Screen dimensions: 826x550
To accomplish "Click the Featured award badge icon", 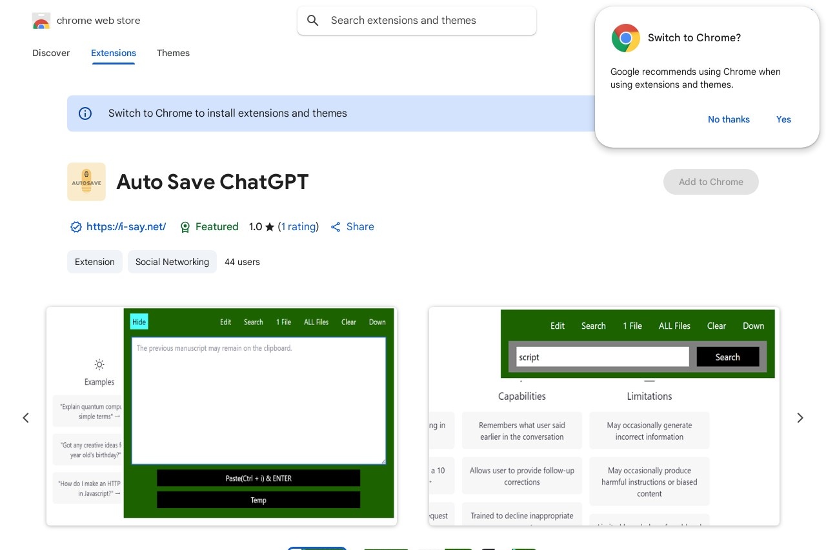I will click(185, 227).
